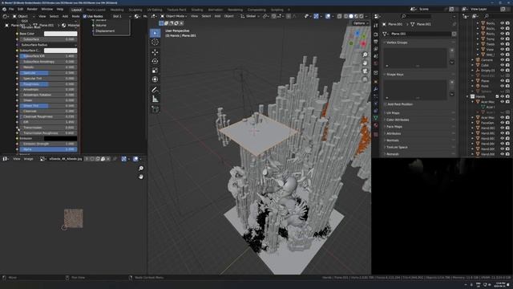Open the Modifiers wrench properties tab
The height and width of the screenshot is (289, 513).
pos(376,89)
